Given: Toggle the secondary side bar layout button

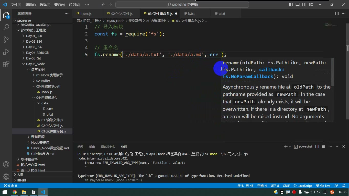Looking at the screenshot, I should click(304, 5).
